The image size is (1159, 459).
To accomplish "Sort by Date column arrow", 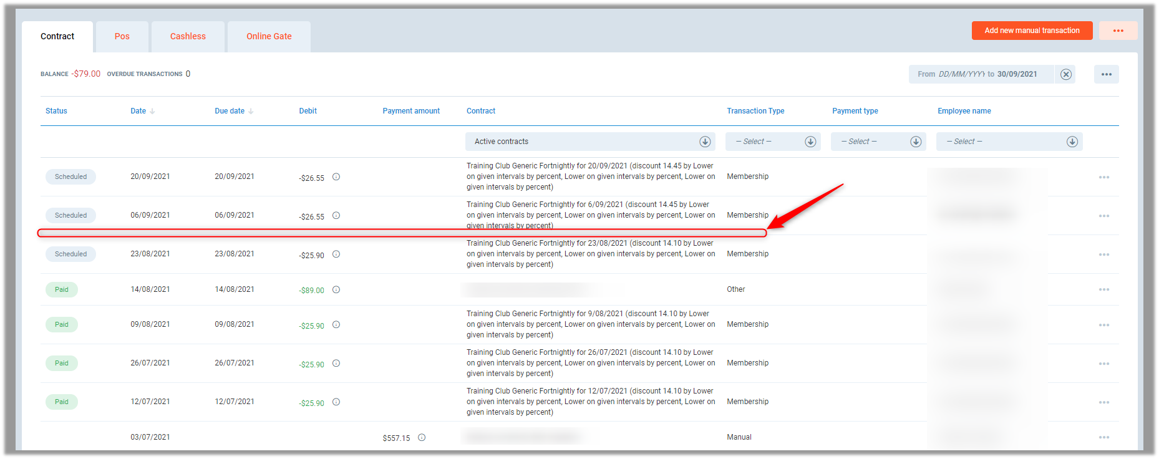I will [152, 112].
